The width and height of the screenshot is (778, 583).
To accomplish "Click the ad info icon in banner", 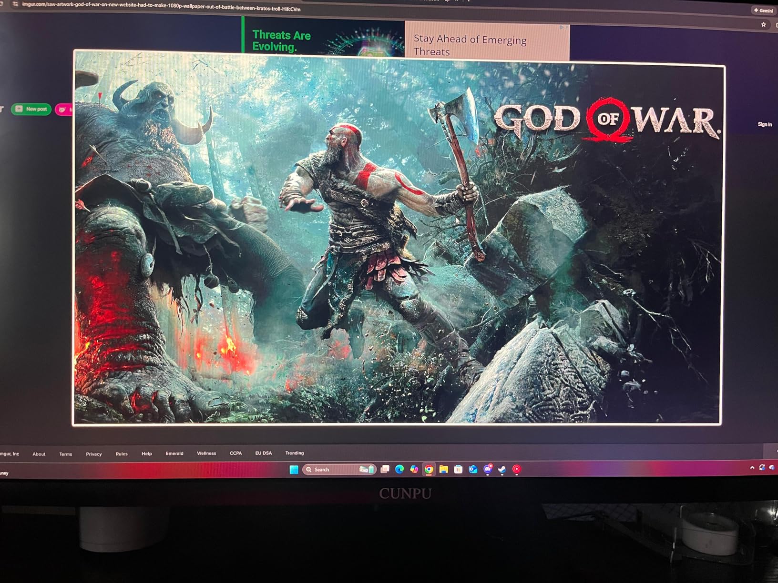I will tap(562, 27).
